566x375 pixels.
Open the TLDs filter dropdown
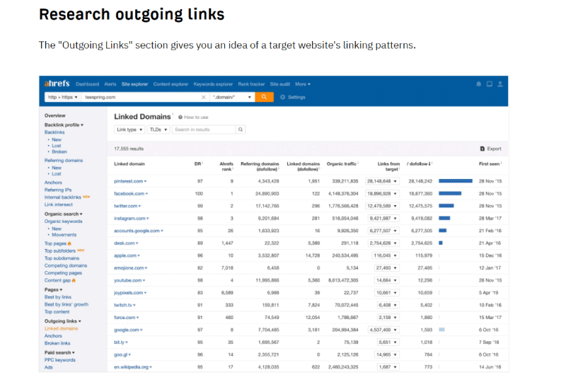coord(158,129)
